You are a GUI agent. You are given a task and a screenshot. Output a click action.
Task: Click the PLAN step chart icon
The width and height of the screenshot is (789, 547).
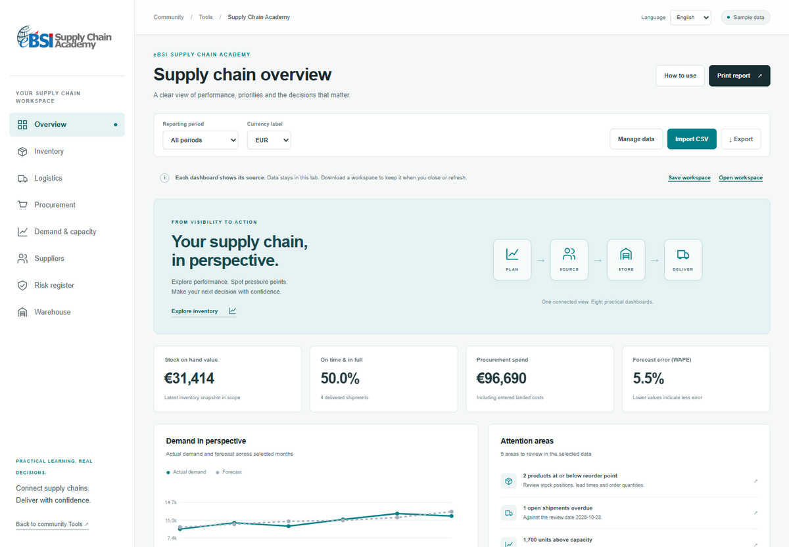pos(512,254)
